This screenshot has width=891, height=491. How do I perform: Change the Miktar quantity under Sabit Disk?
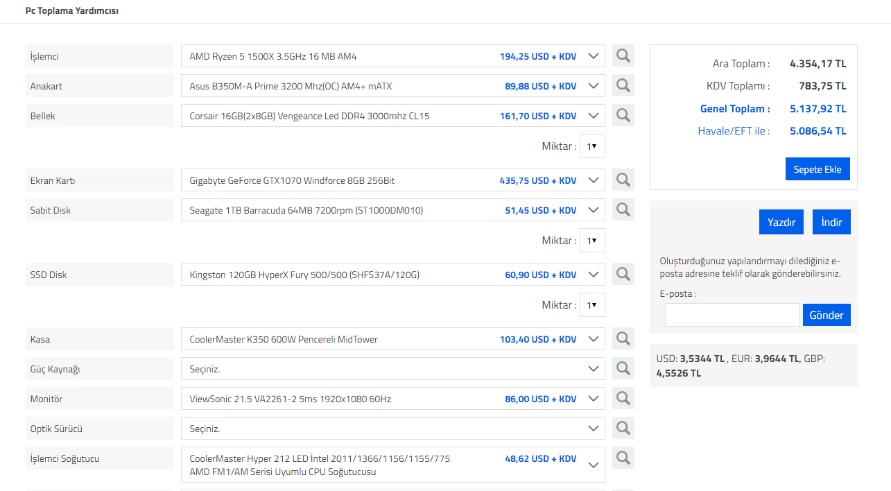(592, 241)
